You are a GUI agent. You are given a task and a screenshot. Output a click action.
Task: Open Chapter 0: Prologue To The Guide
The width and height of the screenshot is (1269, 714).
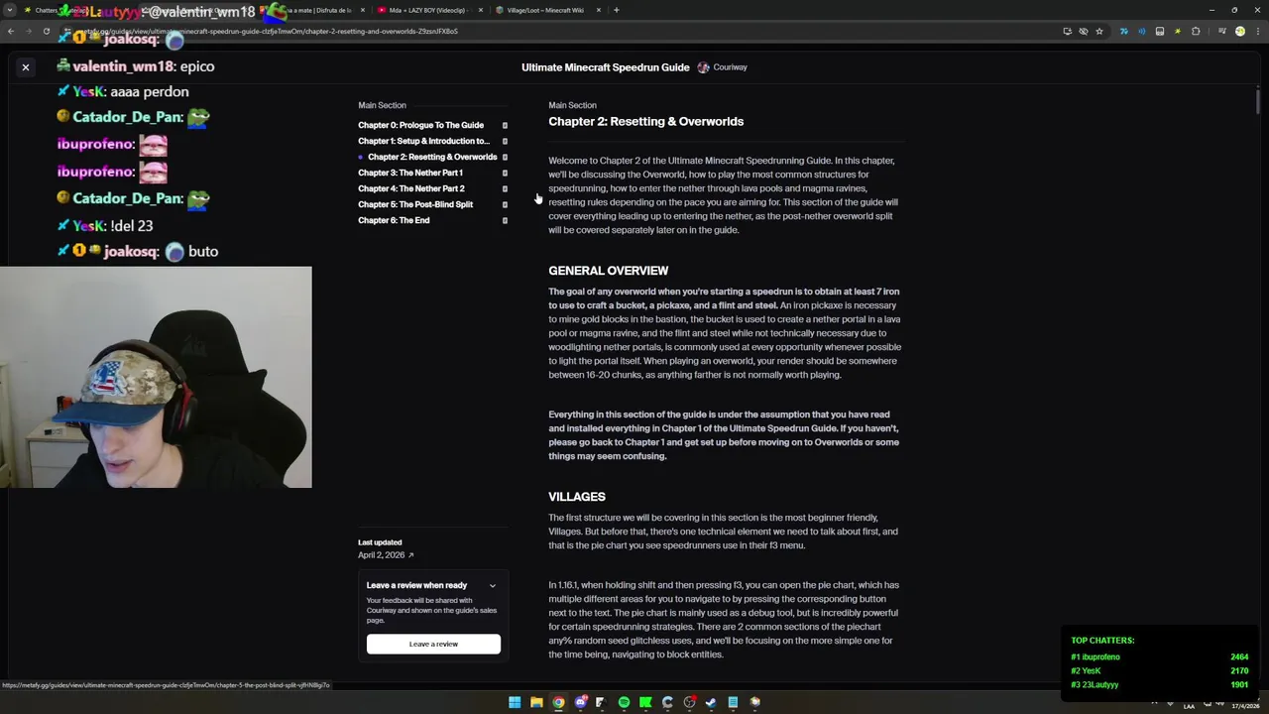click(x=420, y=125)
